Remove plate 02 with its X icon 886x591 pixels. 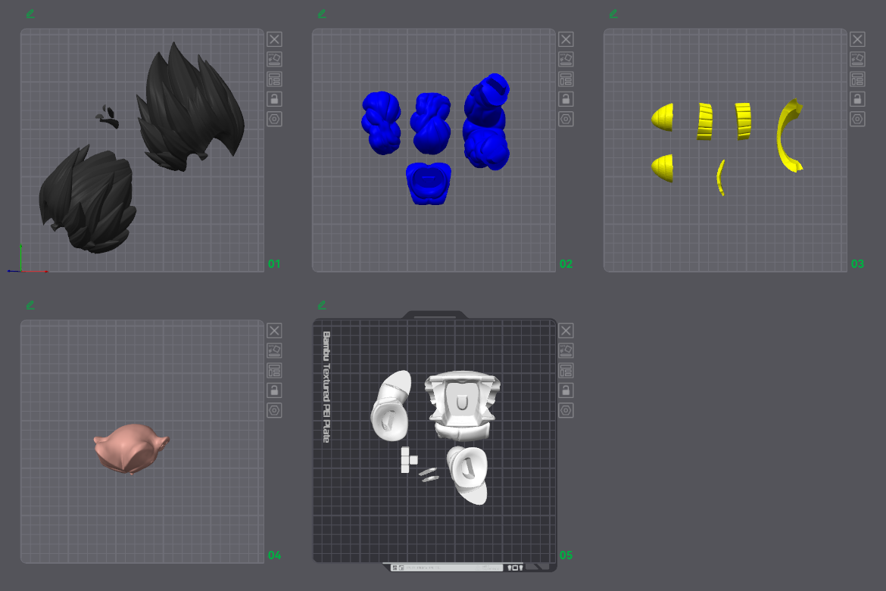pyautogui.click(x=566, y=39)
